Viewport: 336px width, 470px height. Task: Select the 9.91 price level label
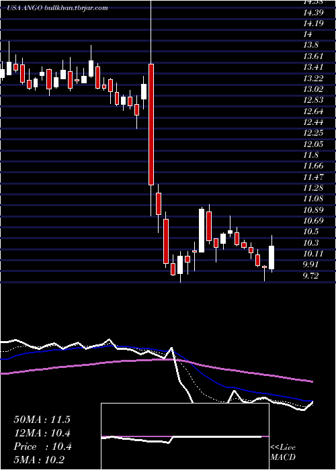(312, 265)
